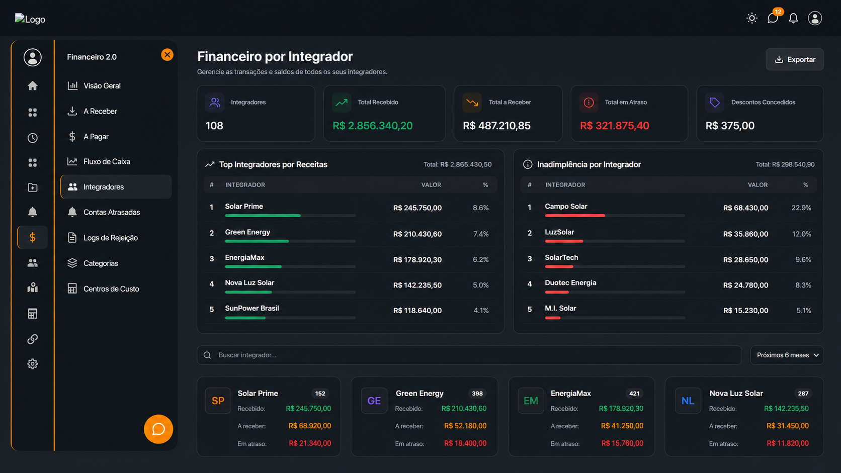
Task: Open the calculator icon in sidebar
Action: click(33, 314)
